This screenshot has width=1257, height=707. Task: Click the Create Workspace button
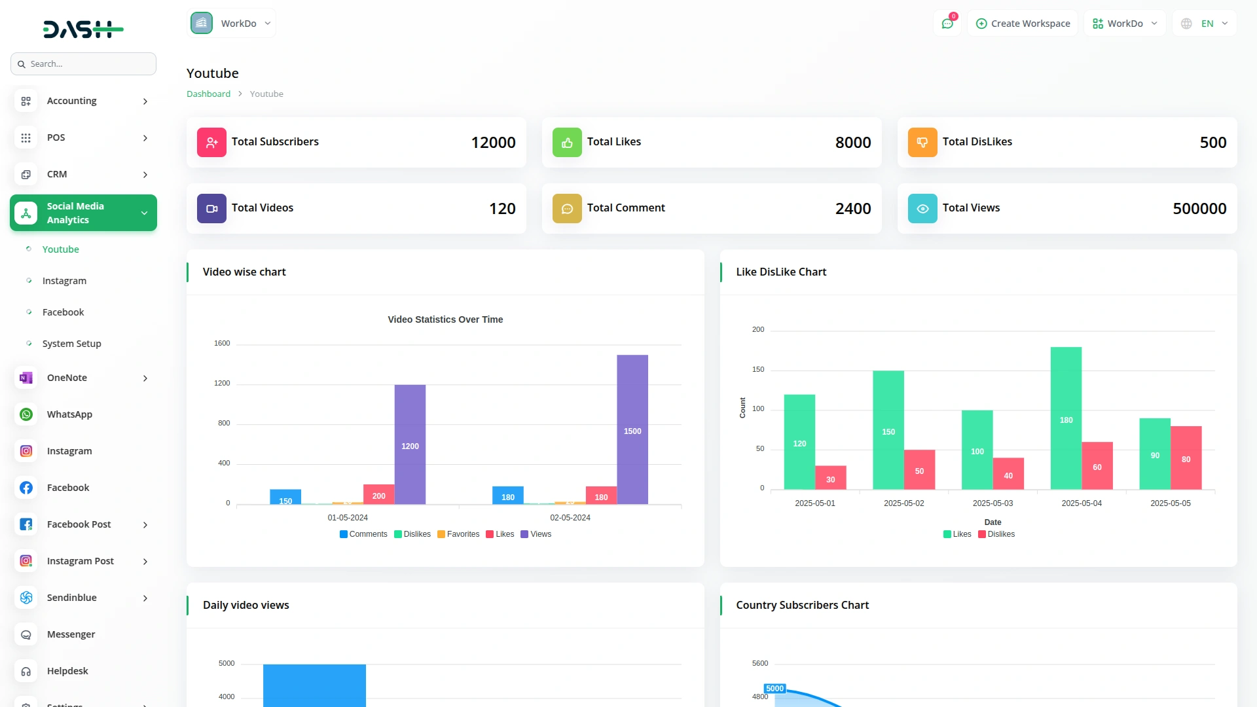pyautogui.click(x=1022, y=23)
